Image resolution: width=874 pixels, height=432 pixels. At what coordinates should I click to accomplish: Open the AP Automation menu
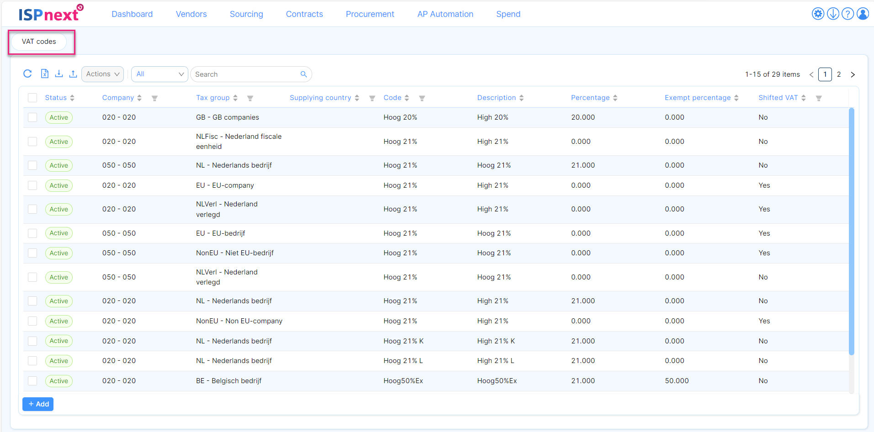445,14
